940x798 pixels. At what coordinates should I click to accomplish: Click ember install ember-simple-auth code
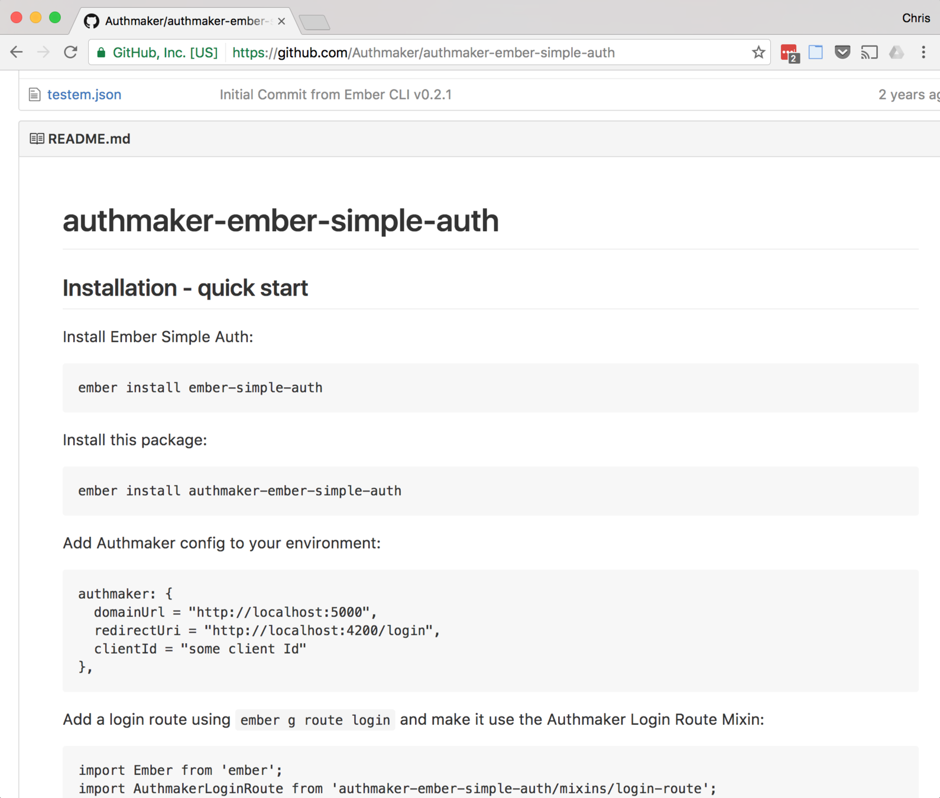coord(200,388)
